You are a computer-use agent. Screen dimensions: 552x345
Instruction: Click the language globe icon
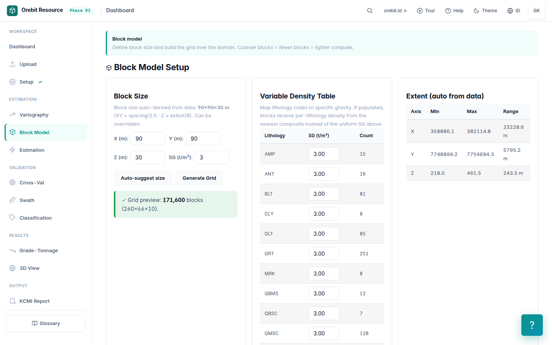pyautogui.click(x=510, y=11)
